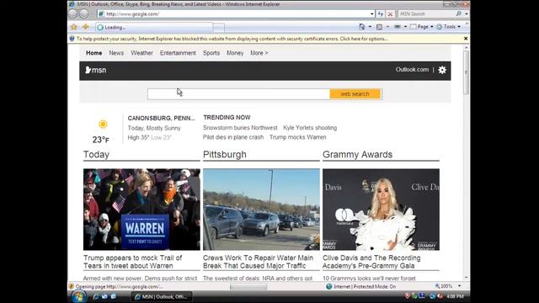Open the search provider dropdown arrow
This screenshot has width=539, height=303.
466,14
